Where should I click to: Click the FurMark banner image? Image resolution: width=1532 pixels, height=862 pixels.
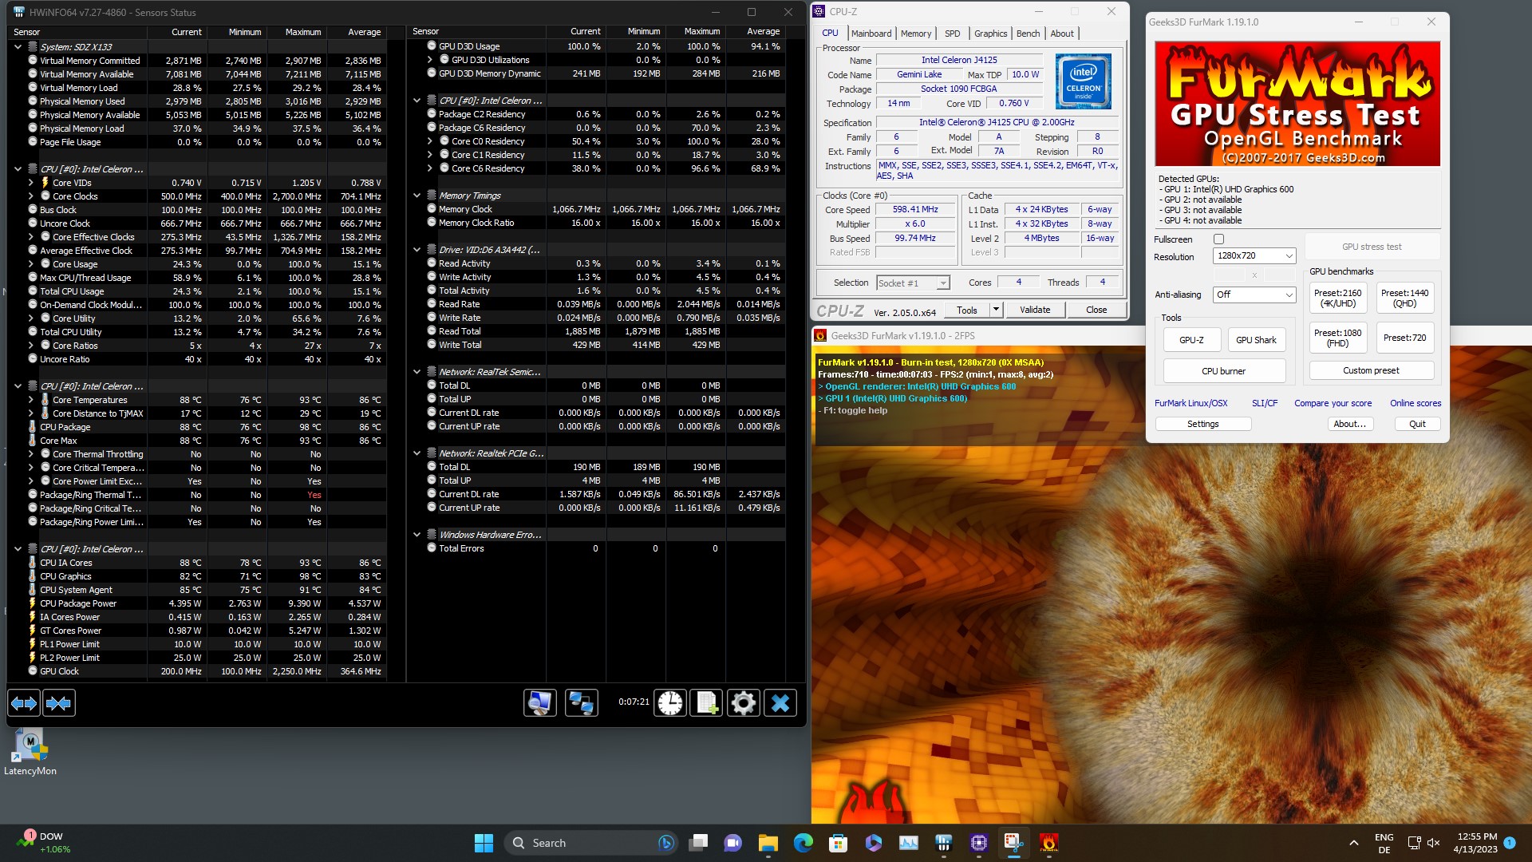(1297, 104)
